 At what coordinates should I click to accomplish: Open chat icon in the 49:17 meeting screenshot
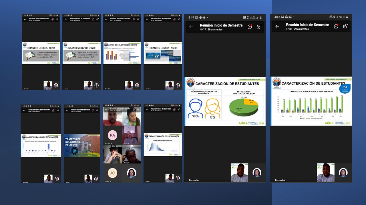250,27
